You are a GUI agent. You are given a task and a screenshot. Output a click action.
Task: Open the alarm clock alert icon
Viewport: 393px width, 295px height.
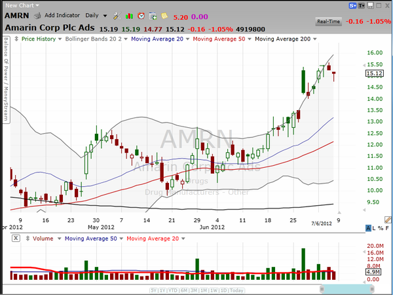pyautogui.click(x=141, y=16)
